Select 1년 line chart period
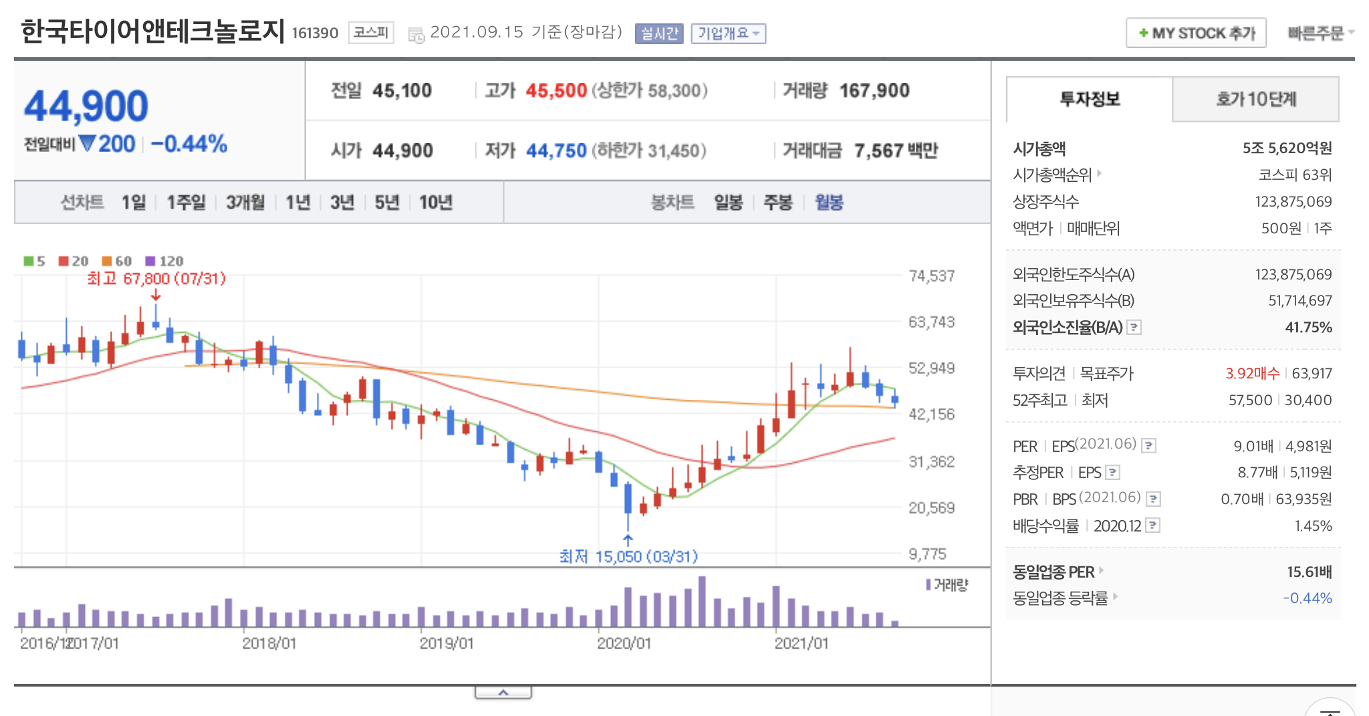Screen dimensions: 1369x716 pos(298,202)
